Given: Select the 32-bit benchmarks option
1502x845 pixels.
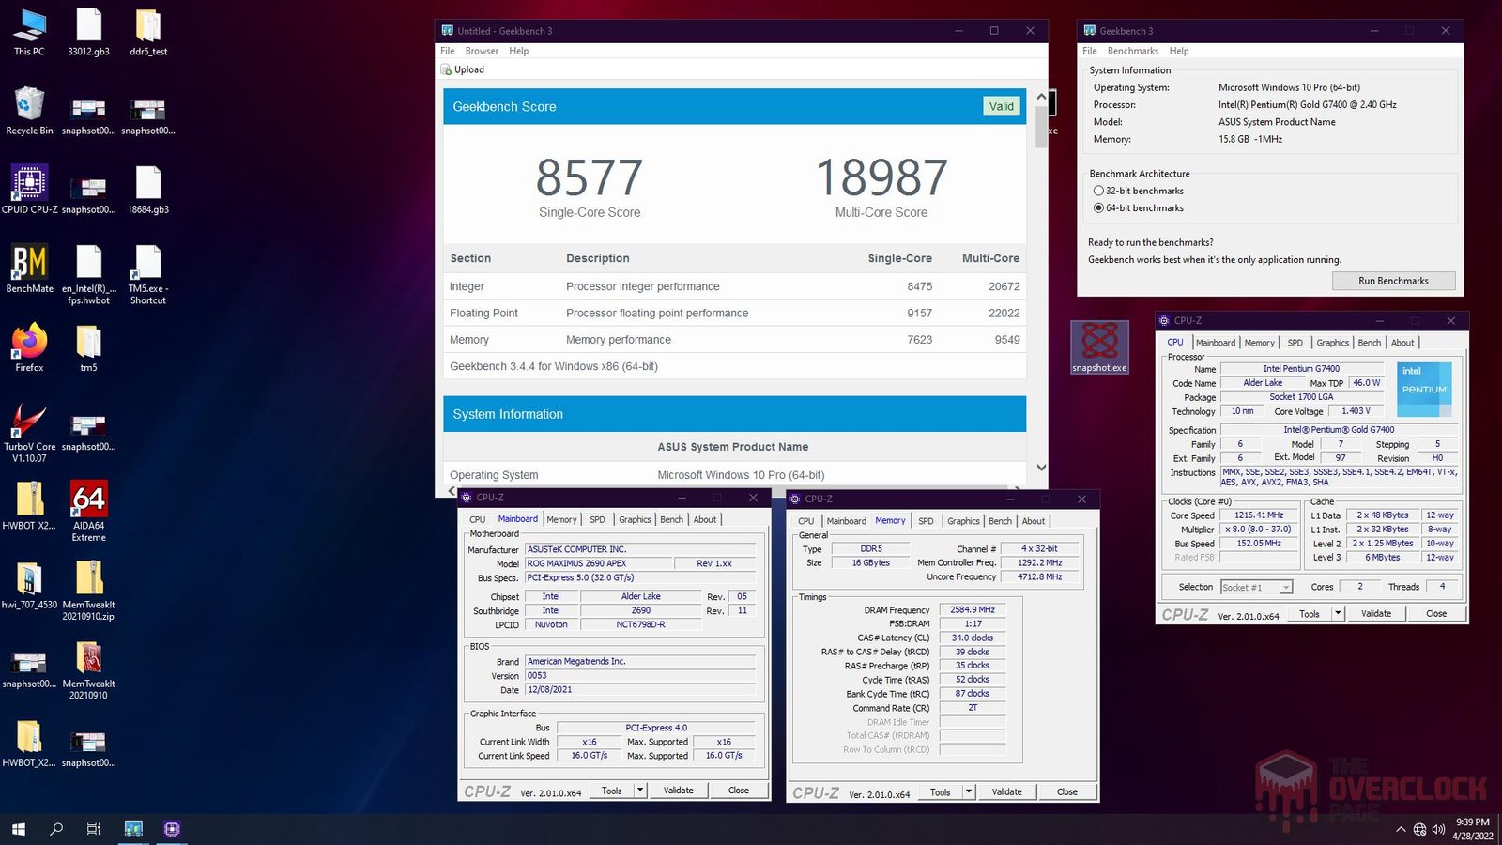Looking at the screenshot, I should (x=1098, y=191).
